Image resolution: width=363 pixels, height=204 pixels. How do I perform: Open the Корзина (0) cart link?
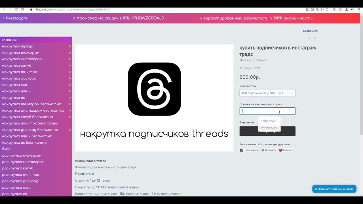[310, 31]
